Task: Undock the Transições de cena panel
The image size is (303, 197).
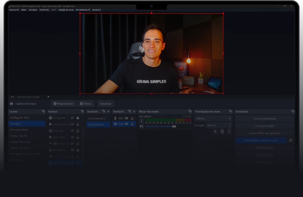Action: point(231,111)
